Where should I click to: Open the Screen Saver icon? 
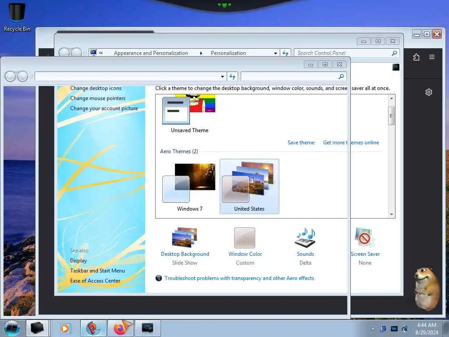point(364,237)
